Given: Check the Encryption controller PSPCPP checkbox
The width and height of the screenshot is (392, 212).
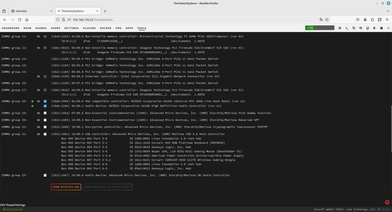Looking at the screenshot, I should 45,127.
